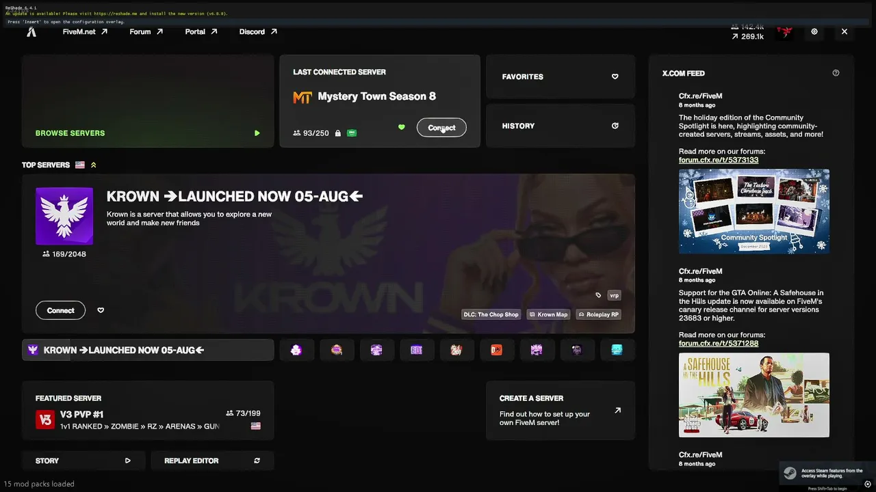Select the cyan server icon in carousel

click(x=617, y=350)
